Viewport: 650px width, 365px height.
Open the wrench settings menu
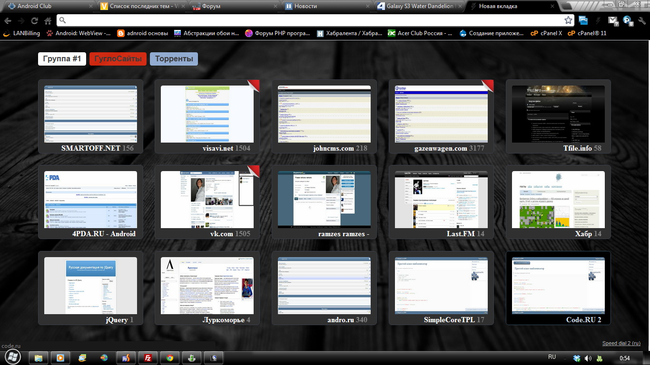click(x=641, y=20)
